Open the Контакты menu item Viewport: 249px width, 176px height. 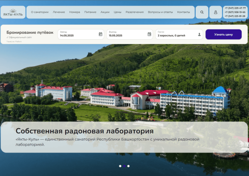pos(183,12)
